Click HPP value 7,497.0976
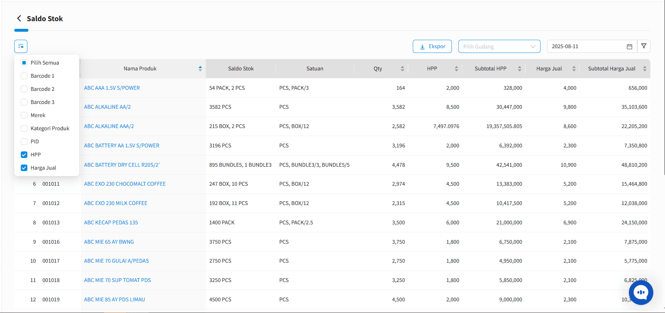This screenshot has height=313, width=665. pyautogui.click(x=446, y=126)
